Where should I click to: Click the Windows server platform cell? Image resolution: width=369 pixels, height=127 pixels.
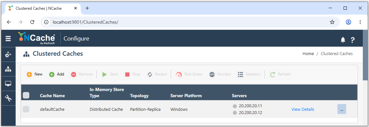coord(179,109)
